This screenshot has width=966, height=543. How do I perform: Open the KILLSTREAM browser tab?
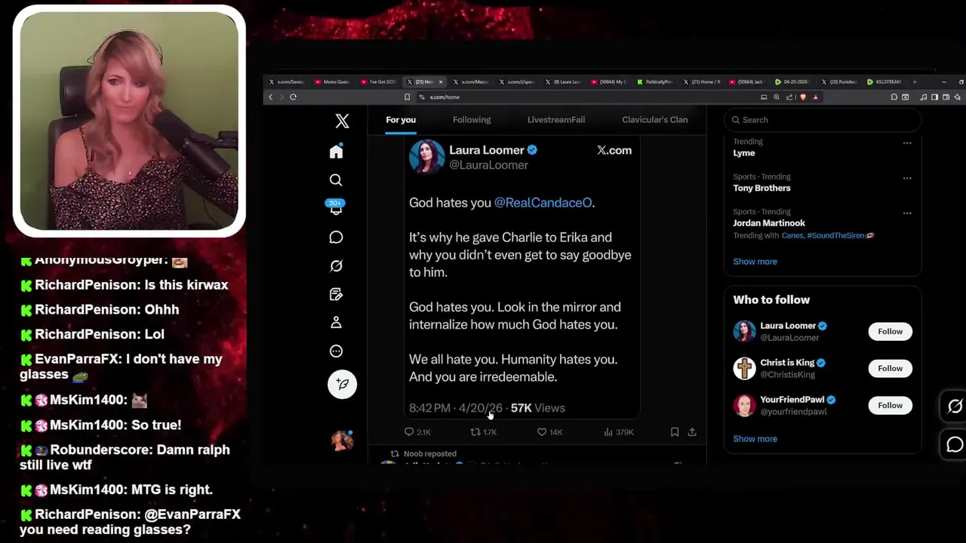tap(884, 81)
